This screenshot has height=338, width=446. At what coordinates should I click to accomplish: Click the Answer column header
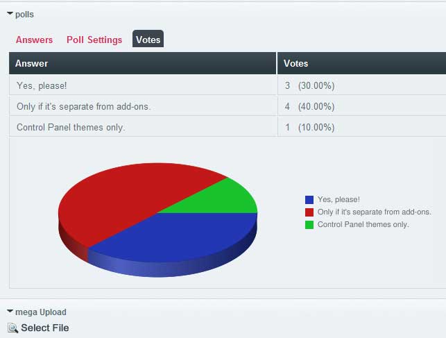142,63
